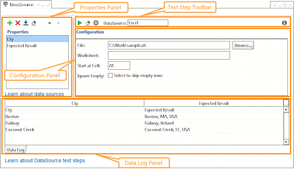The height and width of the screenshot is (171, 294).
Task: Add a new property with the green plus
Action: 10,23
